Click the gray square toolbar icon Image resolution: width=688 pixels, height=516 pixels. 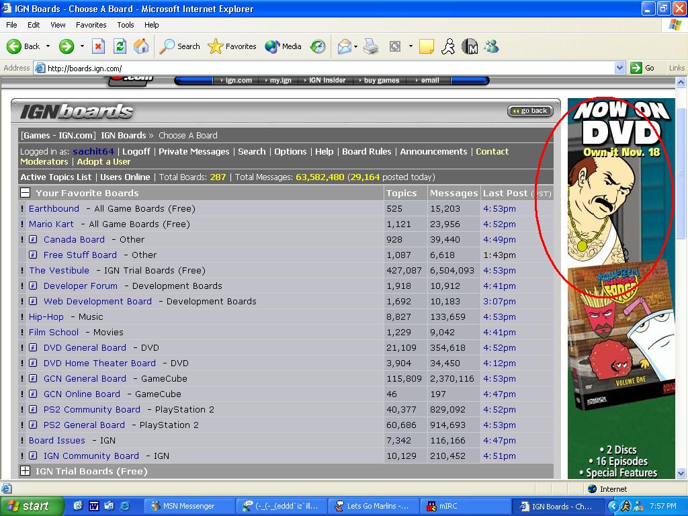[x=395, y=46]
